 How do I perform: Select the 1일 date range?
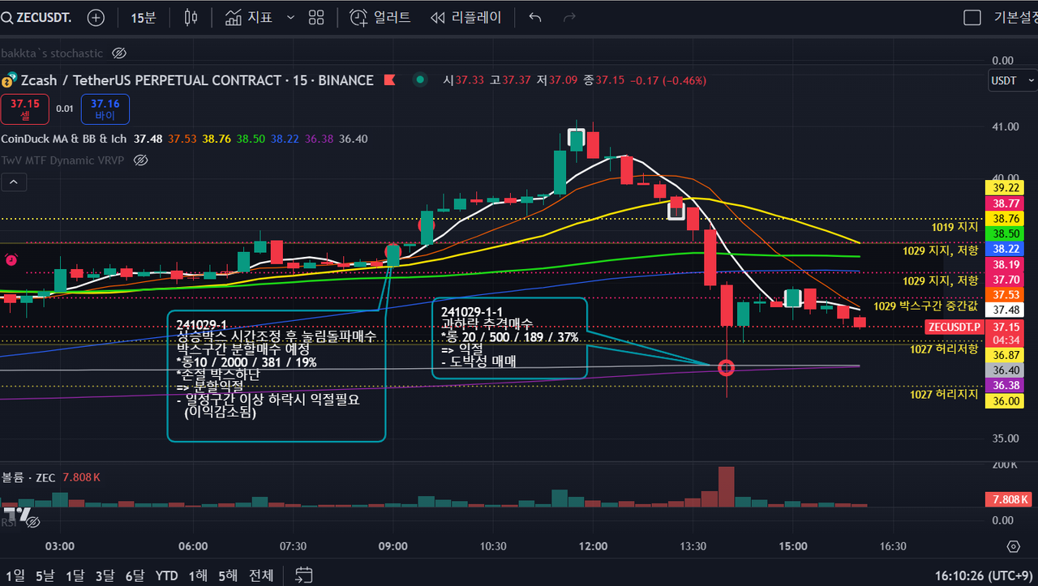coord(14,575)
